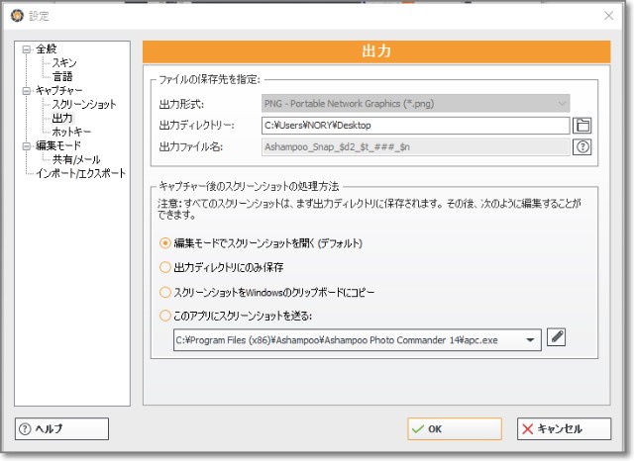Image resolution: width=634 pixels, height=461 pixels.
Task: Open the Photo Commander app path dropdown
Action: tap(532, 339)
